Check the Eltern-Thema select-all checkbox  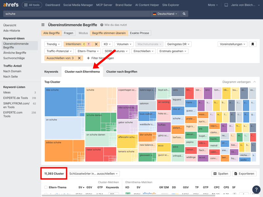46,187
